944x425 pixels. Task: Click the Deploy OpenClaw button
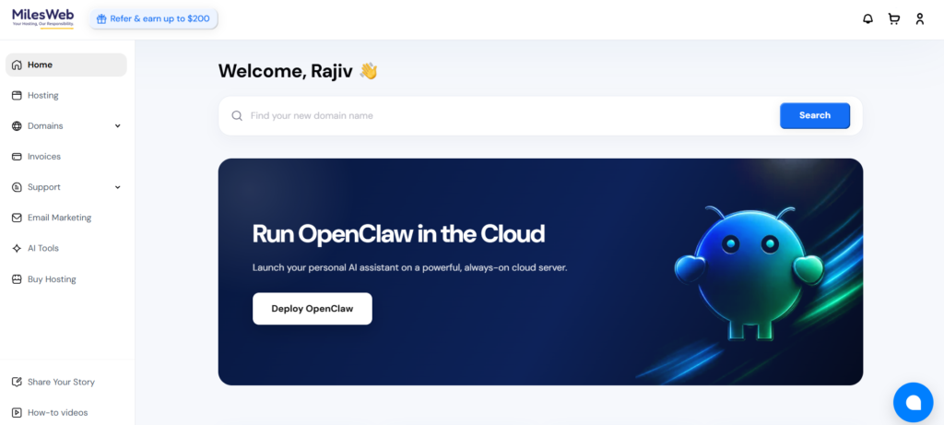click(312, 309)
